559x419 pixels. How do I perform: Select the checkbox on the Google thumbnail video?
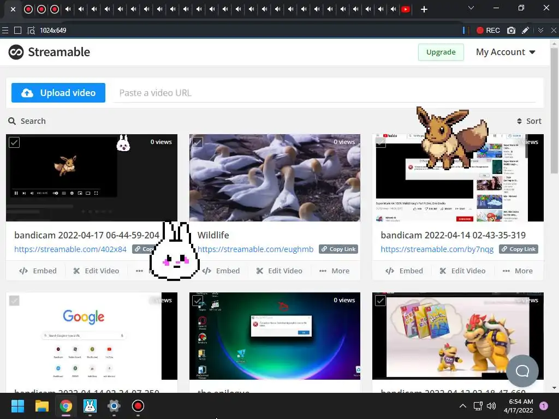[x=14, y=301]
